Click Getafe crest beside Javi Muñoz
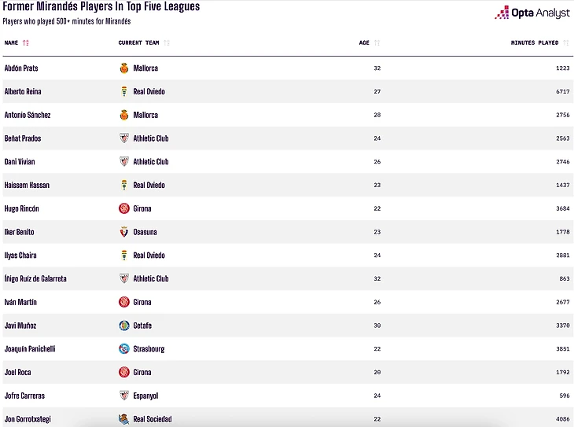 pos(124,326)
